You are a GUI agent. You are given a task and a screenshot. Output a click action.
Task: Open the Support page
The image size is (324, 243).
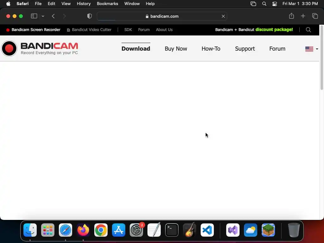point(245,48)
